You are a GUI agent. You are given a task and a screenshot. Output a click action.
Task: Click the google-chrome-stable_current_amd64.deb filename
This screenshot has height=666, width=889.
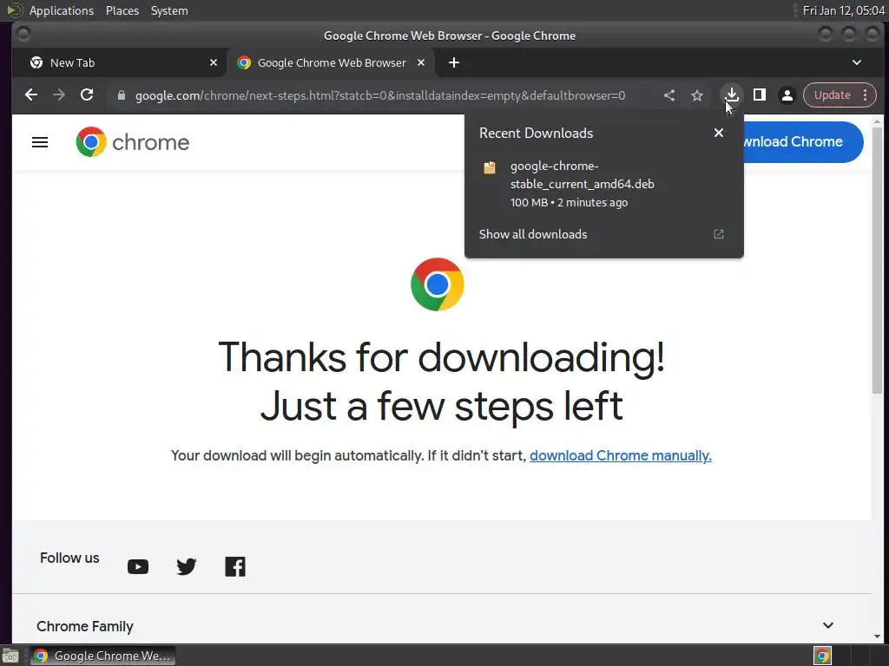pyautogui.click(x=583, y=175)
